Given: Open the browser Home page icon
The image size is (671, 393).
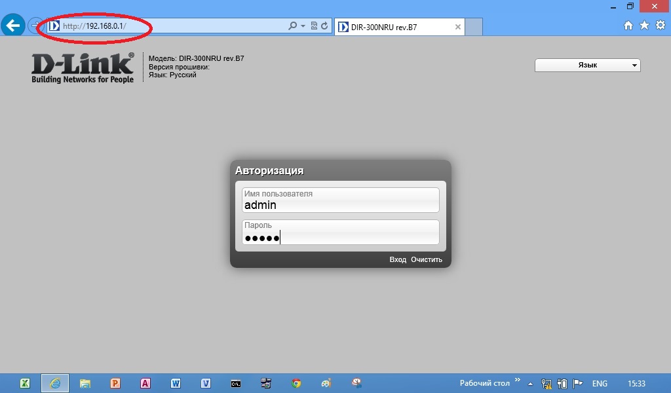Looking at the screenshot, I should point(628,26).
